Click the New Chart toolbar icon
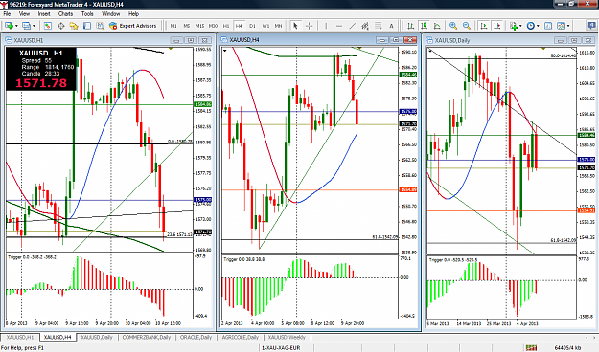Image resolution: width=599 pixels, height=352 pixels. tap(9, 26)
